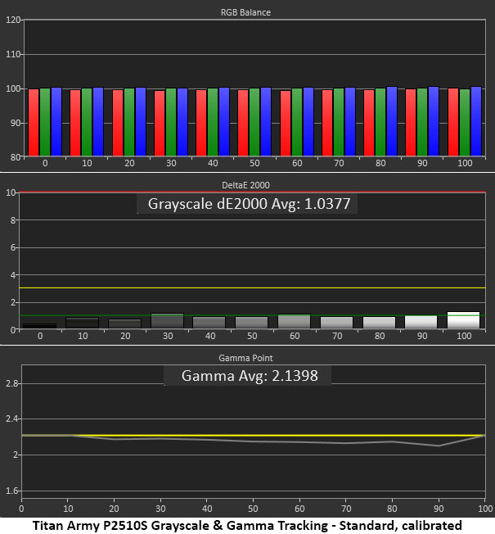Screen dimensions: 495x534
Task: Click the DeltaE bar at 0 percent
Action: 39,326
